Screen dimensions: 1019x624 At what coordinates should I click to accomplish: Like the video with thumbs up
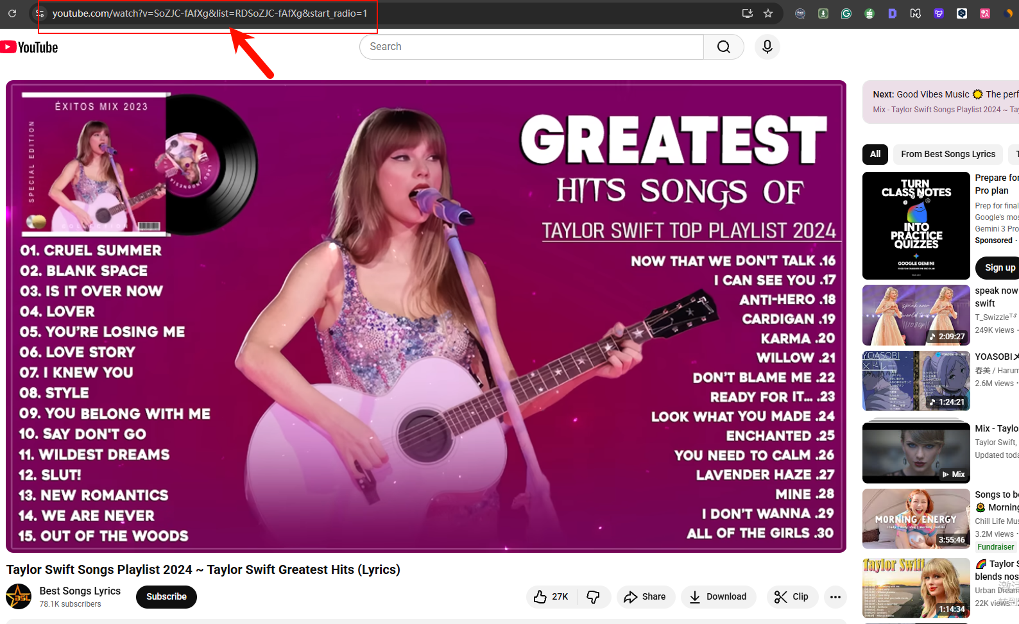coord(551,596)
